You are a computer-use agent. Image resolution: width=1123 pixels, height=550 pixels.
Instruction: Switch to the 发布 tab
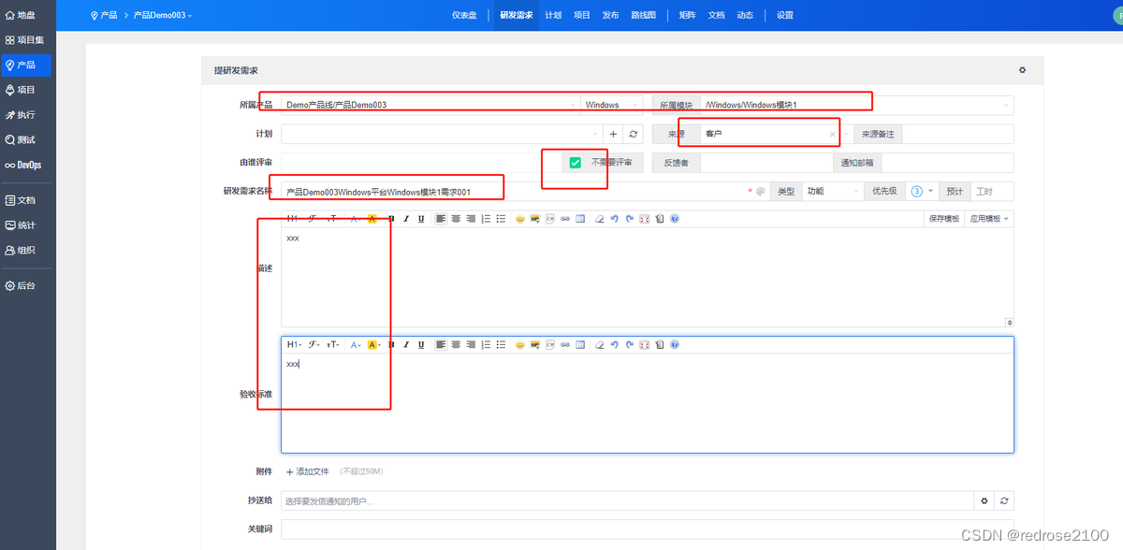[x=610, y=15]
